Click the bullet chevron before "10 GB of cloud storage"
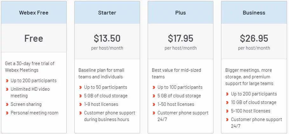 (x=227, y=103)
